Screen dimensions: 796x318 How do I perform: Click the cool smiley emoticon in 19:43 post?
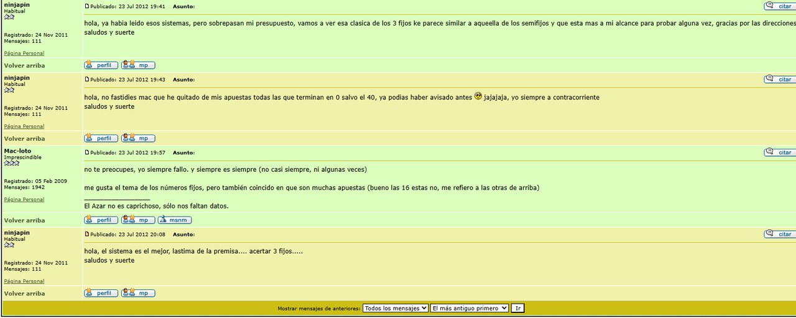(478, 96)
